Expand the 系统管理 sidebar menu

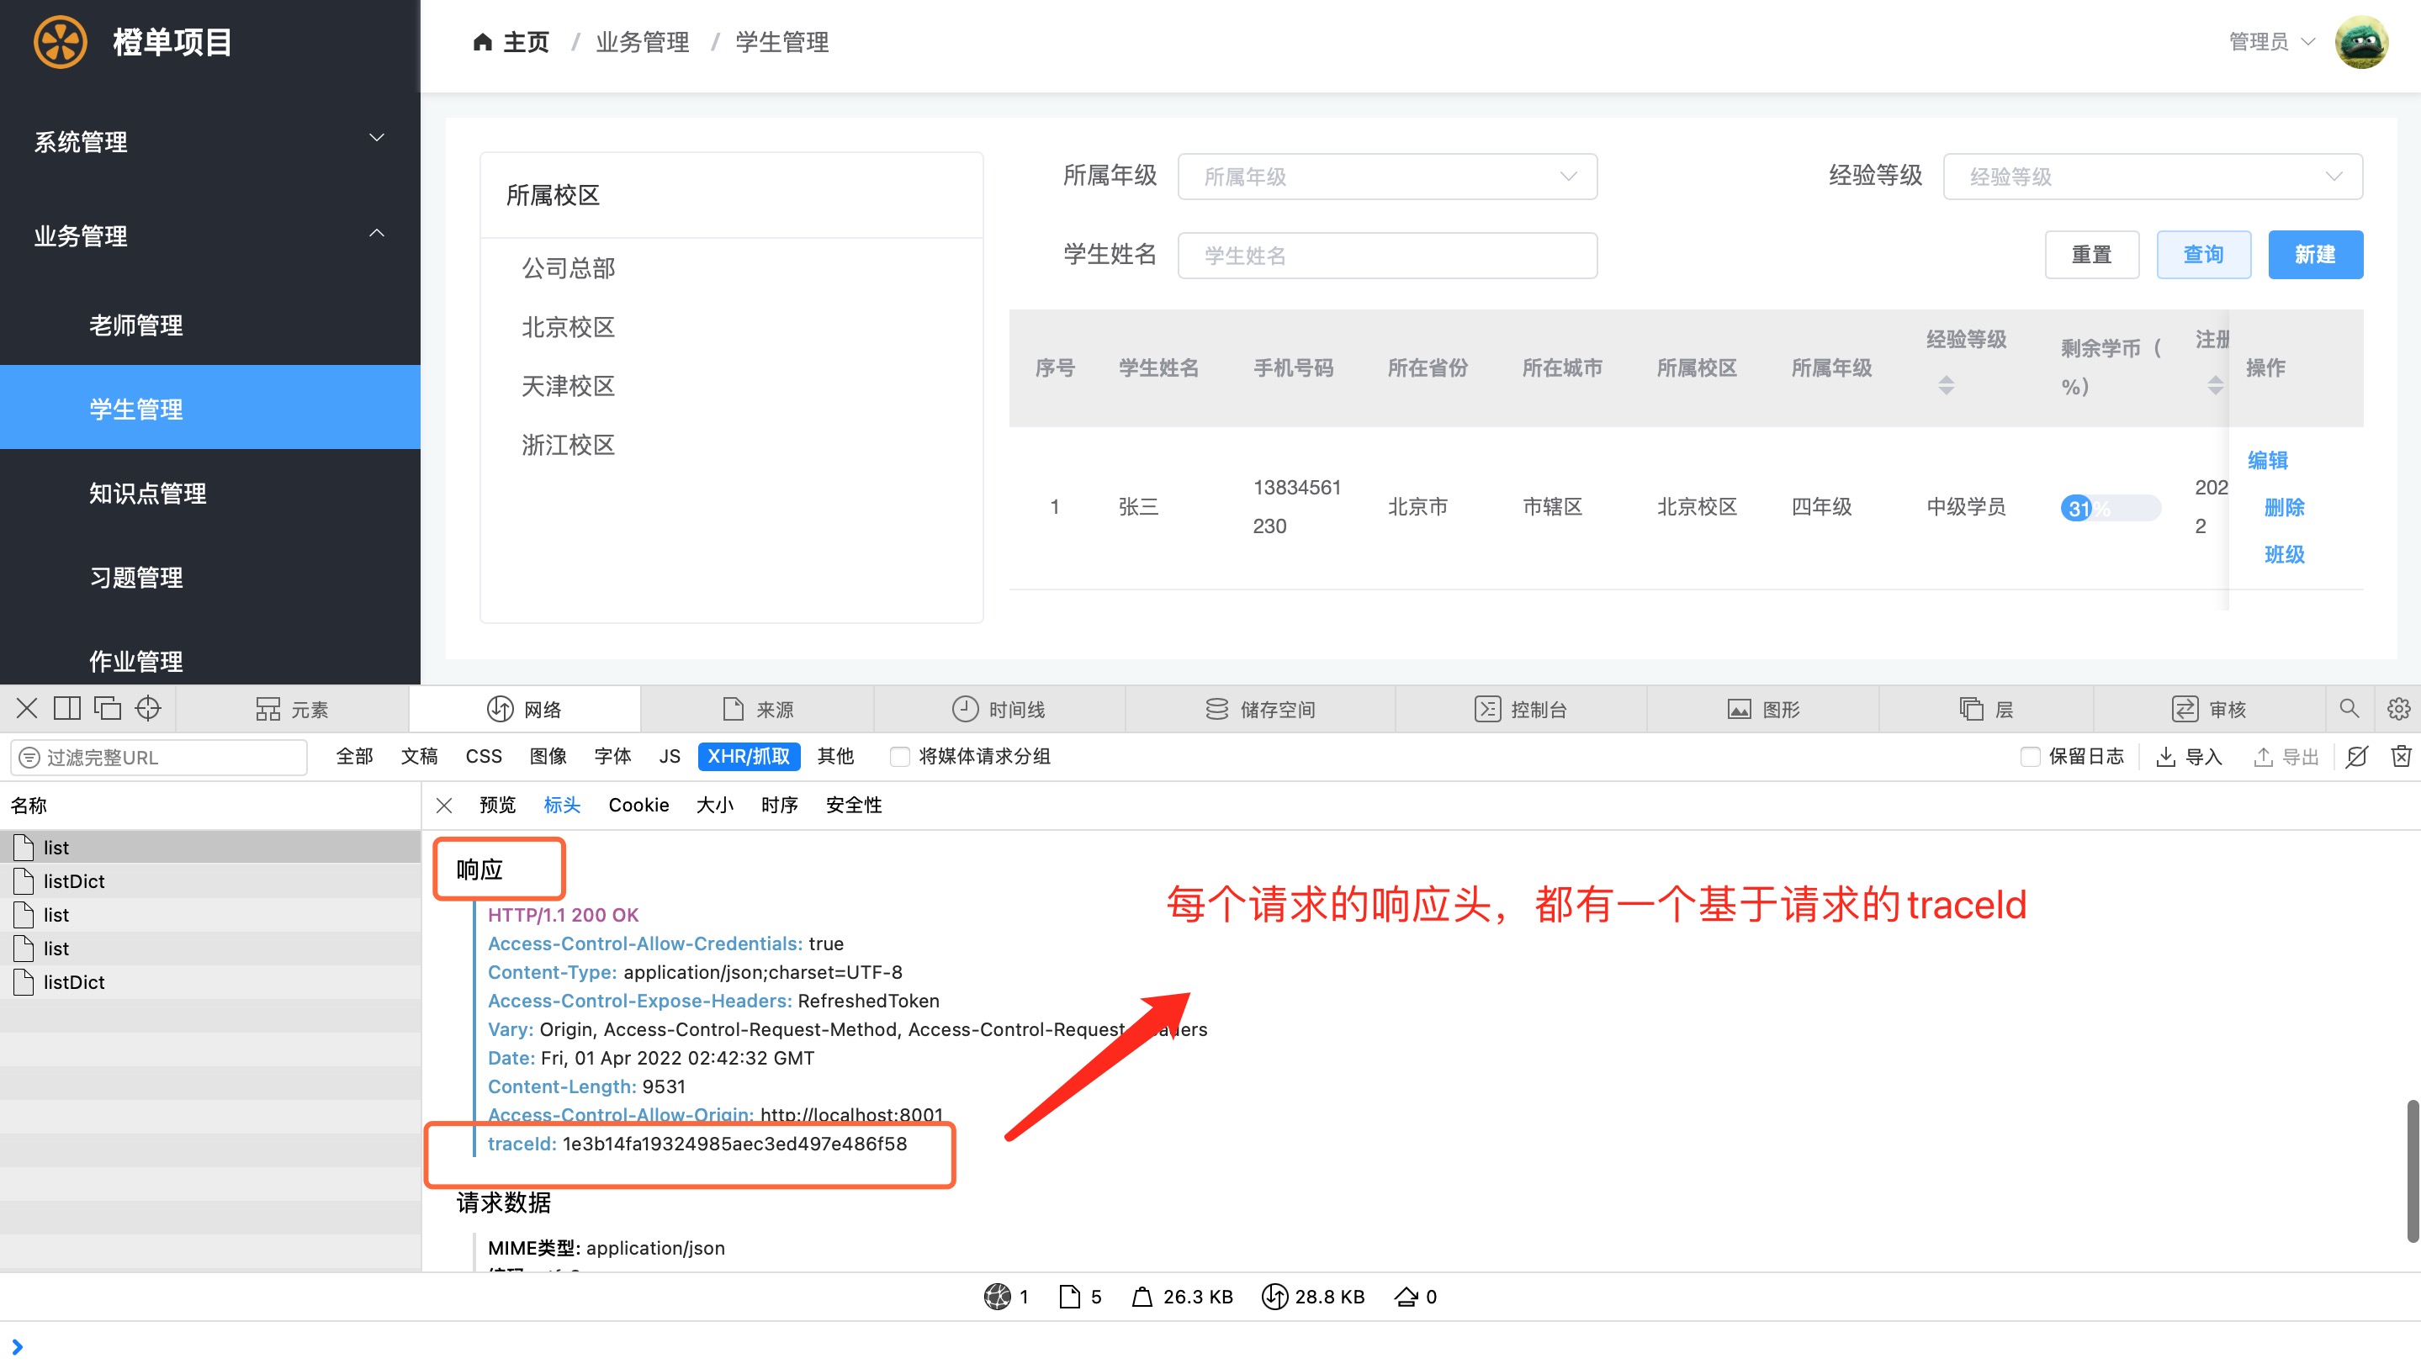coord(209,141)
